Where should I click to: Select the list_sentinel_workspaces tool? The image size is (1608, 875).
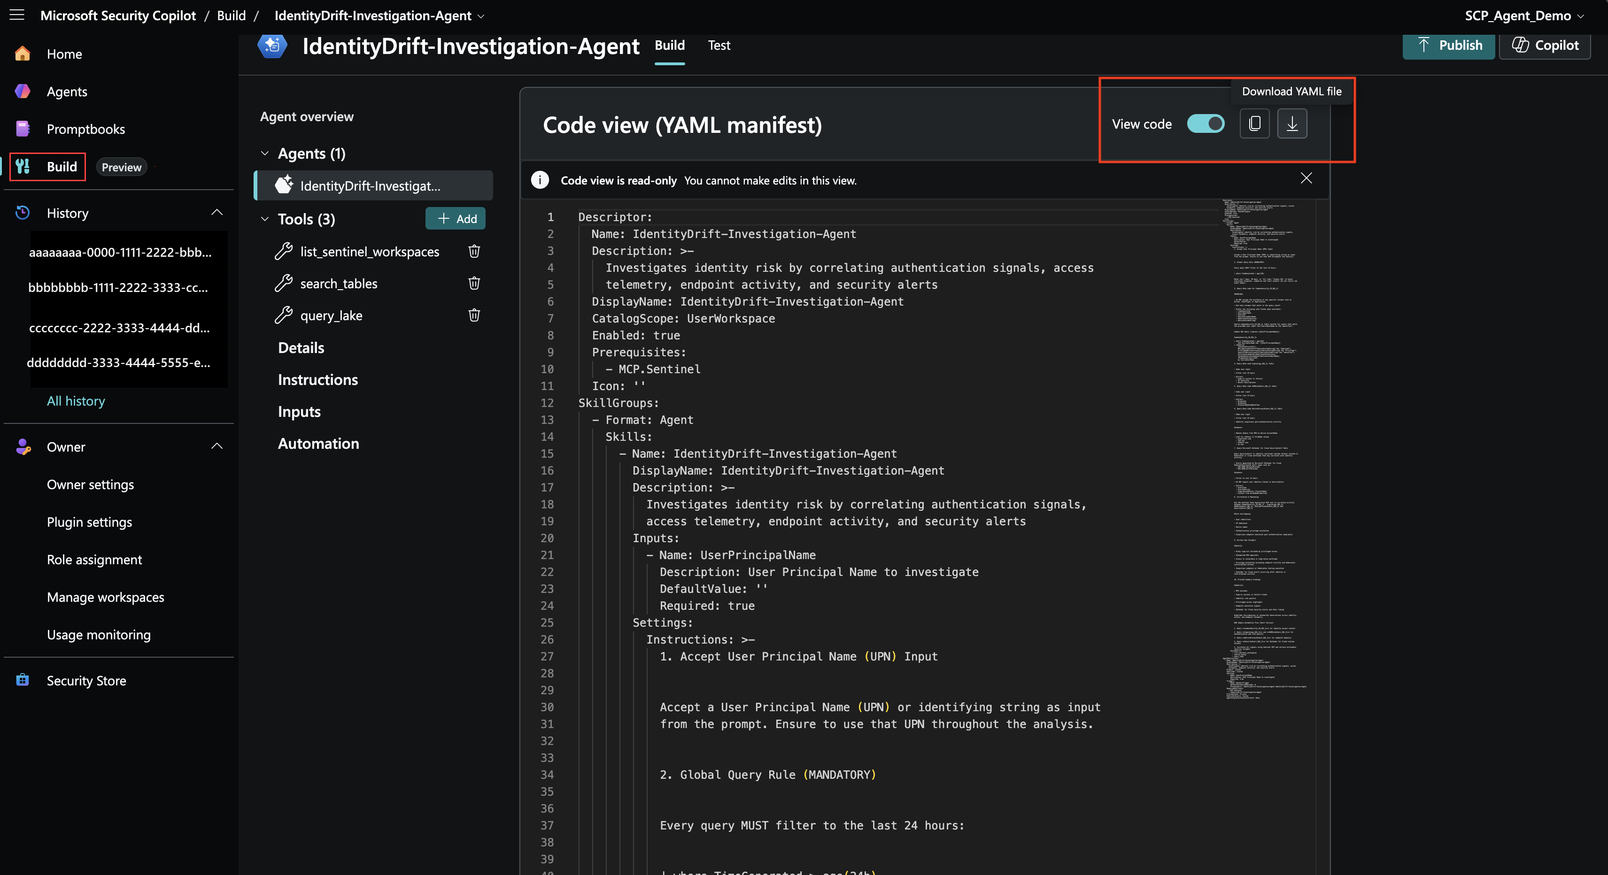[370, 252]
